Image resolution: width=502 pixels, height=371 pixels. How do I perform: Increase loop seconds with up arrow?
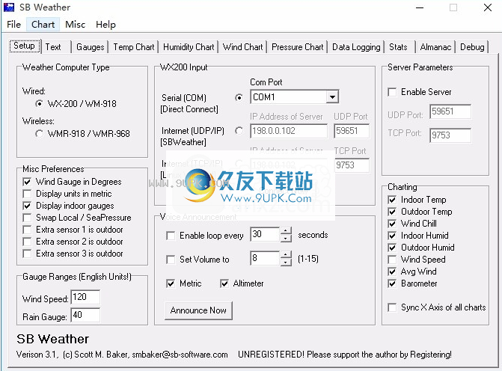click(286, 230)
